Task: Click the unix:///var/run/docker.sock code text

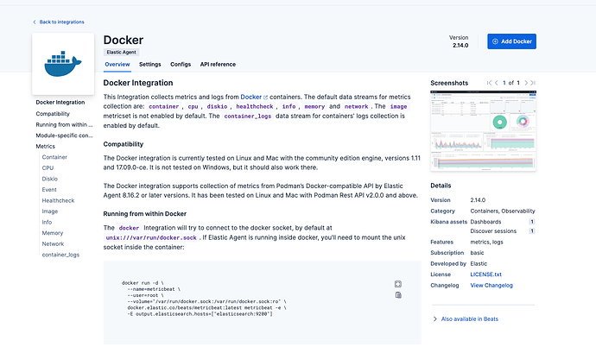Action: 151,237
